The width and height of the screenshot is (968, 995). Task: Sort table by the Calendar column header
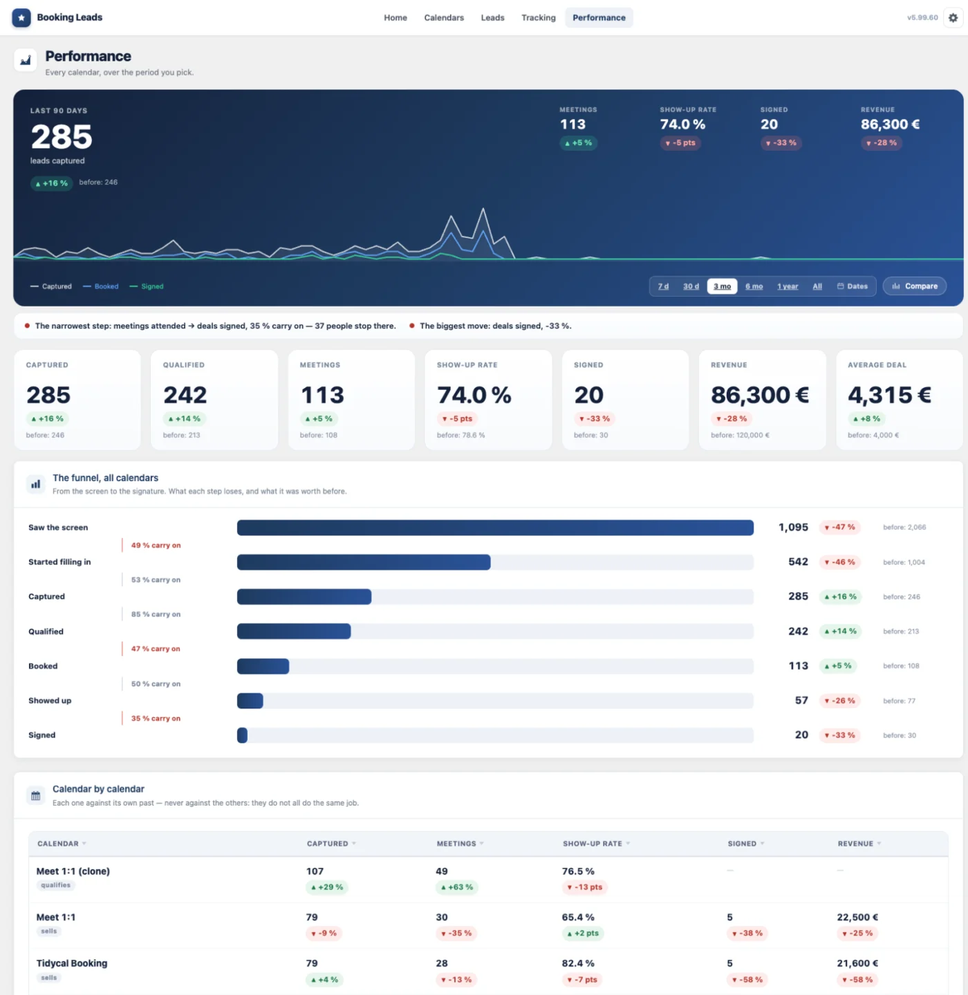point(62,844)
